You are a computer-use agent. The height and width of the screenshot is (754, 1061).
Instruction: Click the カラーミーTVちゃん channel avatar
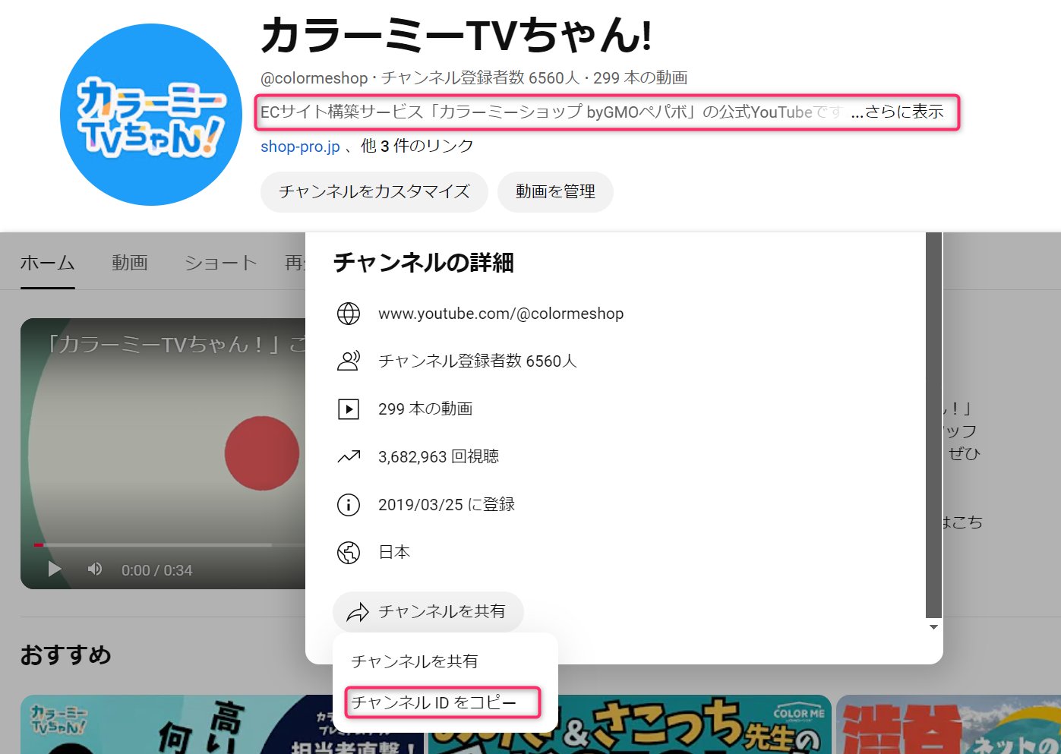pos(151,115)
